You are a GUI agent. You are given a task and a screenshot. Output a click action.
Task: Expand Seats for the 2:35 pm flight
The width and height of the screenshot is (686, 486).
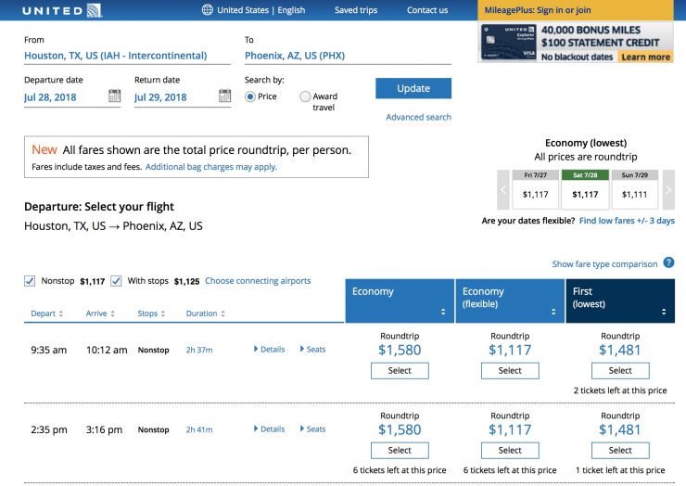pyautogui.click(x=312, y=429)
